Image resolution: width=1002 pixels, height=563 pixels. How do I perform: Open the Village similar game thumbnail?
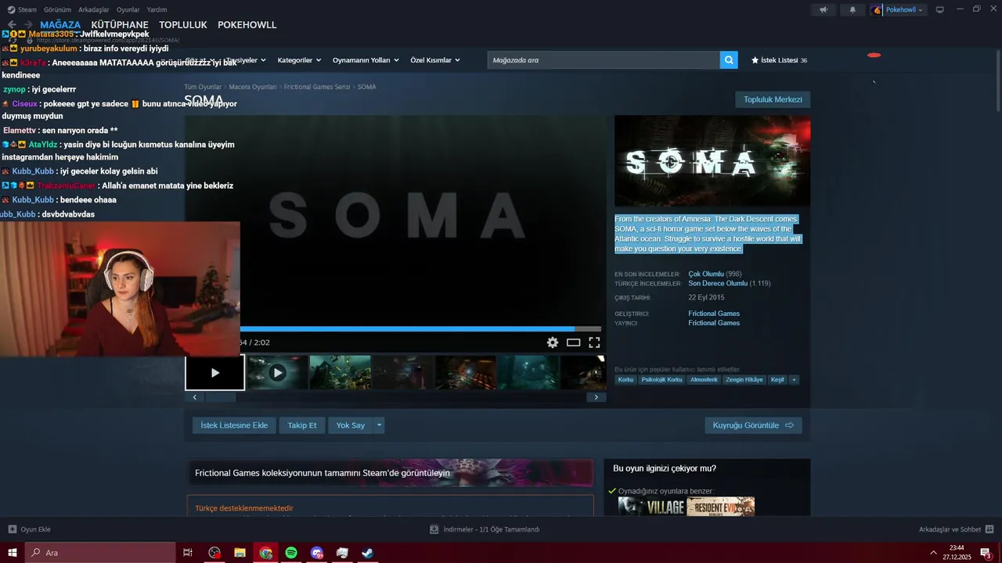click(651, 507)
